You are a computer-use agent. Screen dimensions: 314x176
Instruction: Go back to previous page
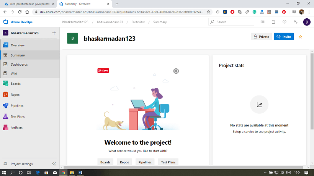pyautogui.click(x=5, y=12)
